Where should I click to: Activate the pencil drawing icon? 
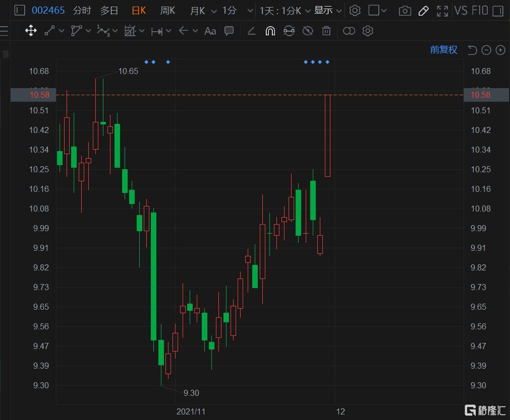423,11
